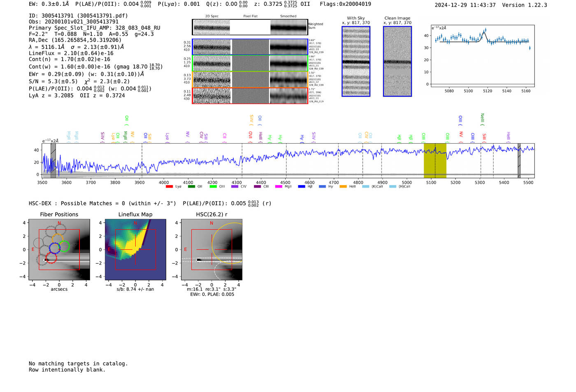Click the HSC-DEX Possible Matches = 0 line
Image resolution: width=576 pixels, height=392 pixels.
(x=102, y=204)
